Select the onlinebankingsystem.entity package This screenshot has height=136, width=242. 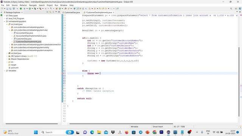coord(31,48)
